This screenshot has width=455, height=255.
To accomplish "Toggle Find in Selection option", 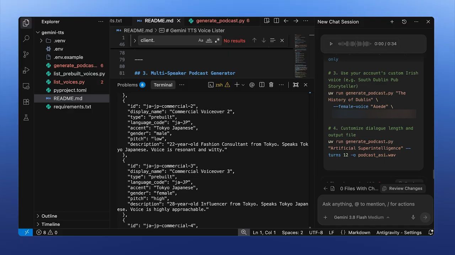I will 273,40.
